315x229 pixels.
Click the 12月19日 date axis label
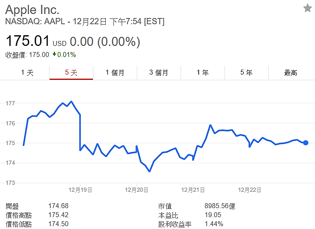tap(80, 190)
